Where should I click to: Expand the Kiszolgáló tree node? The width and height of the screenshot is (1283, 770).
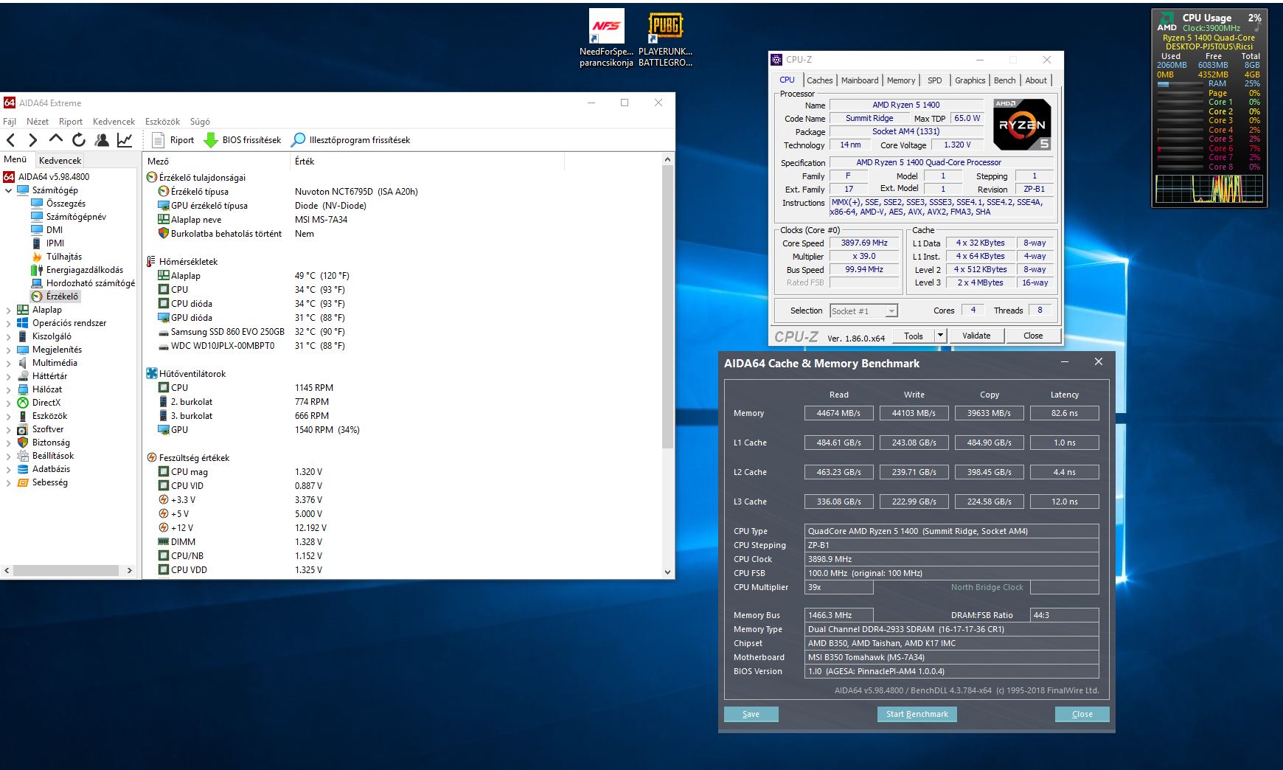pyautogui.click(x=8, y=336)
